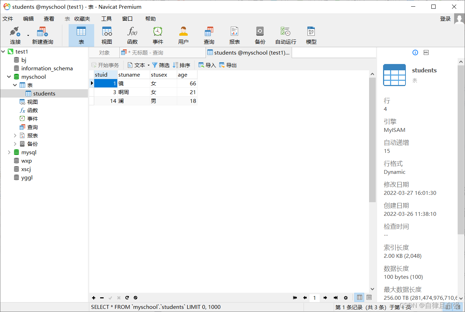Switch to the 无标题 - 查询 tab
The image size is (465, 312).
pos(162,53)
